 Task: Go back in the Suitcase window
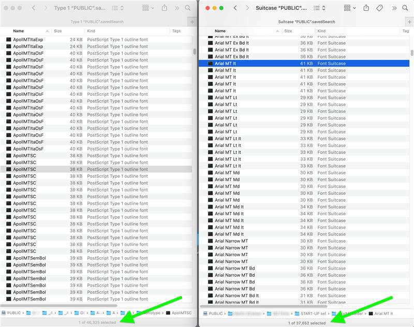[235, 8]
